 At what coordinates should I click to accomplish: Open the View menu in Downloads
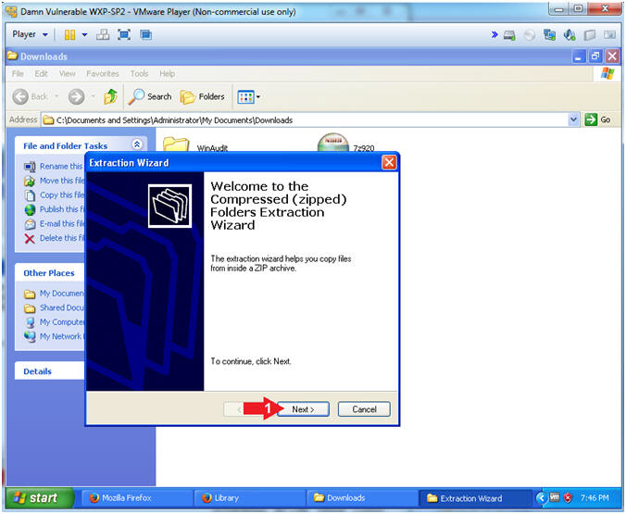67,73
